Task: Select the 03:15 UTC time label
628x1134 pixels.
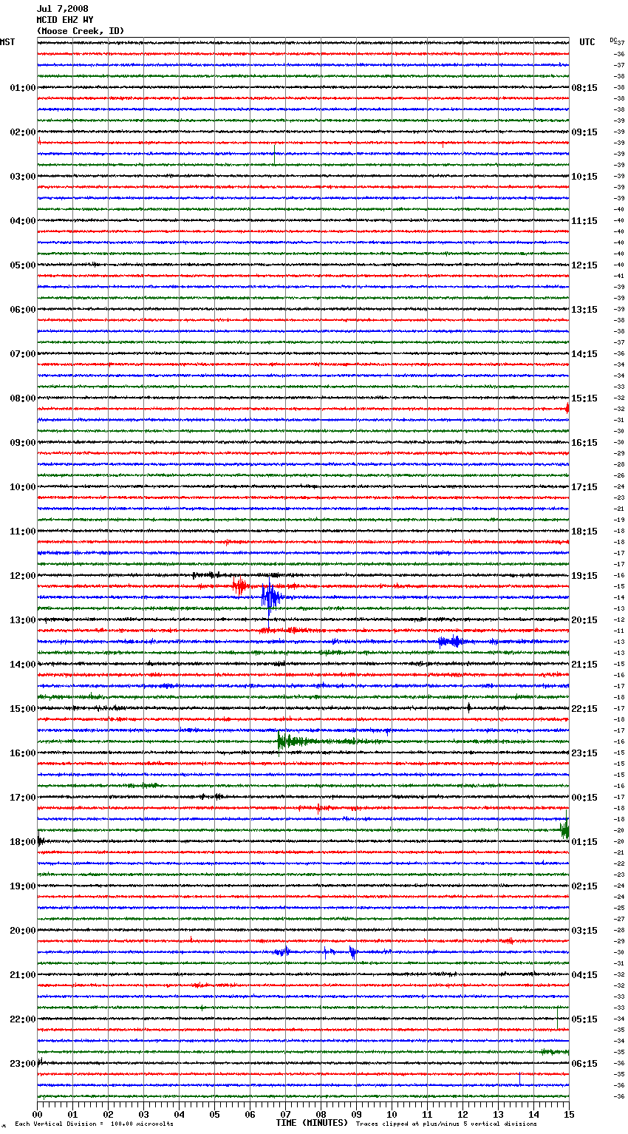Action: [x=584, y=931]
